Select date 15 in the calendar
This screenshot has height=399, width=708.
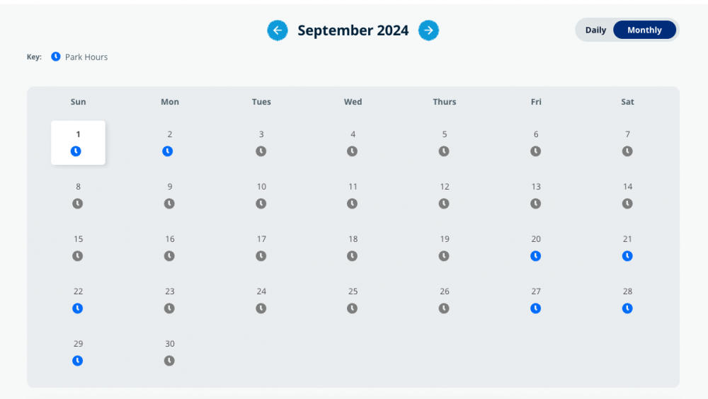point(78,239)
